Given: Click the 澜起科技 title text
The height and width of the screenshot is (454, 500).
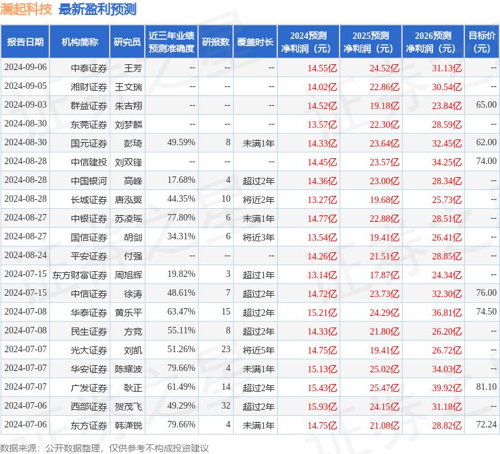Looking at the screenshot, I should pos(26,9).
